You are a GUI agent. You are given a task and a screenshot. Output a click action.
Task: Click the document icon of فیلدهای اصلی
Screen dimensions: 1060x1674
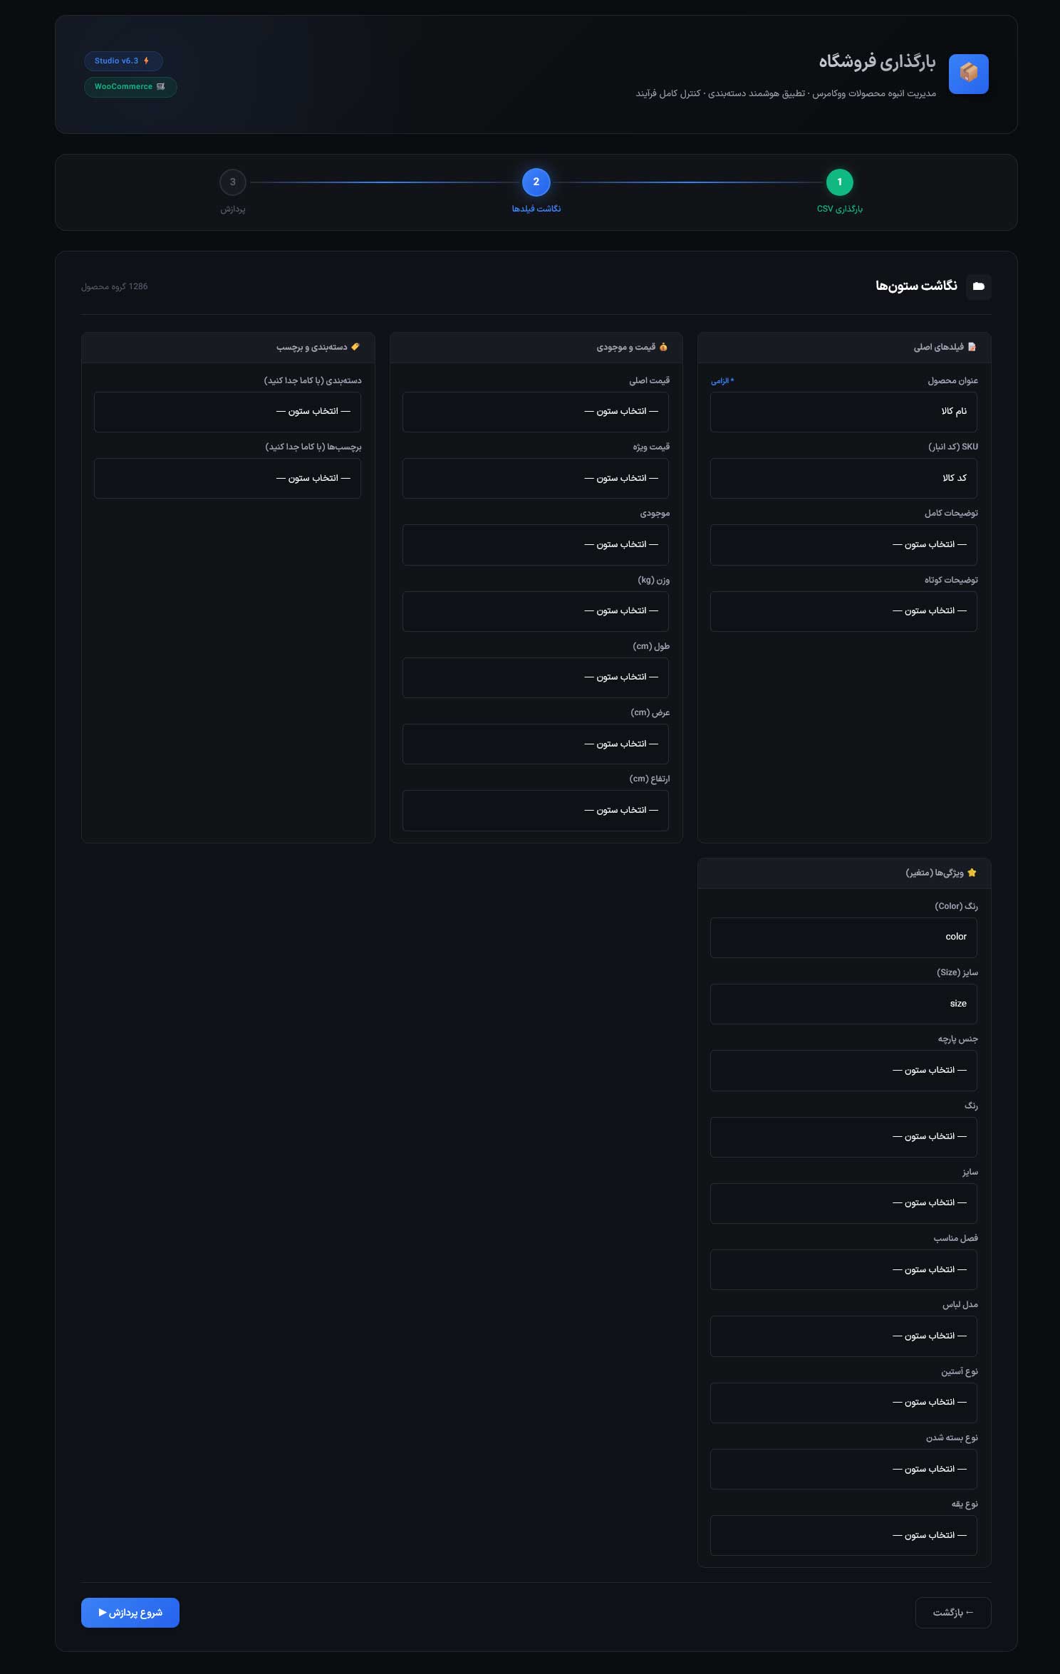click(972, 347)
